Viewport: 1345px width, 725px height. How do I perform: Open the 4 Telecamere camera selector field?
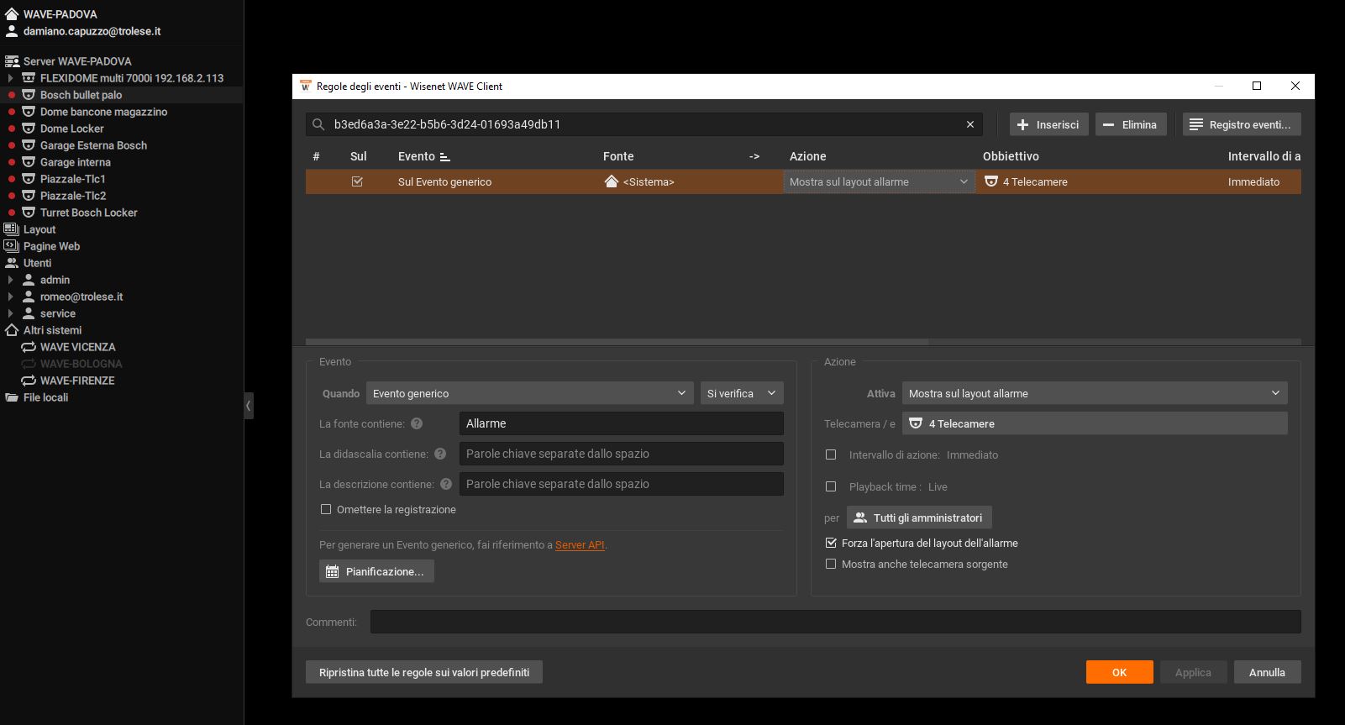coord(1095,423)
